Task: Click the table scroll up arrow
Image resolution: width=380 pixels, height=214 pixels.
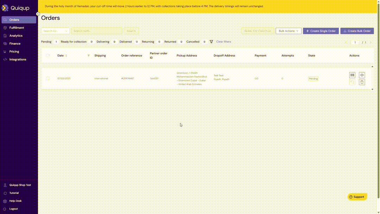Action: [372, 67]
